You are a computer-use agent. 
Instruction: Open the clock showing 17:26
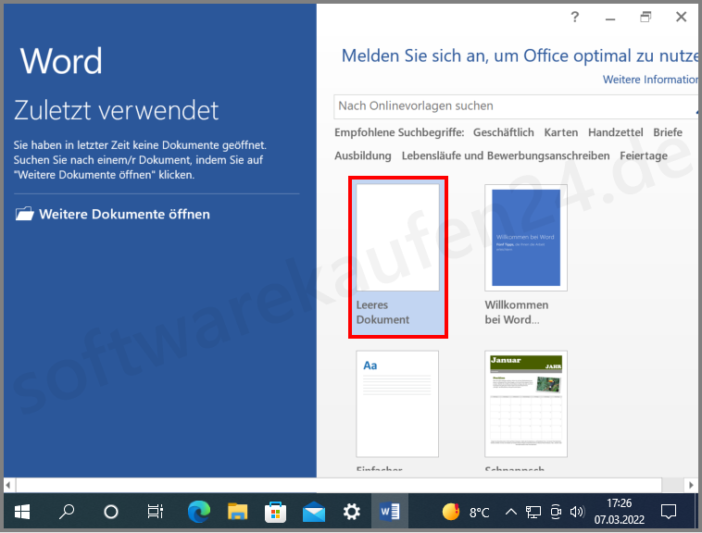620,512
